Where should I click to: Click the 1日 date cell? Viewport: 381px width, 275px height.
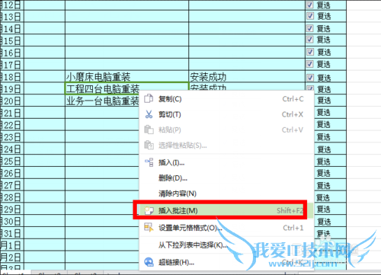point(12,245)
